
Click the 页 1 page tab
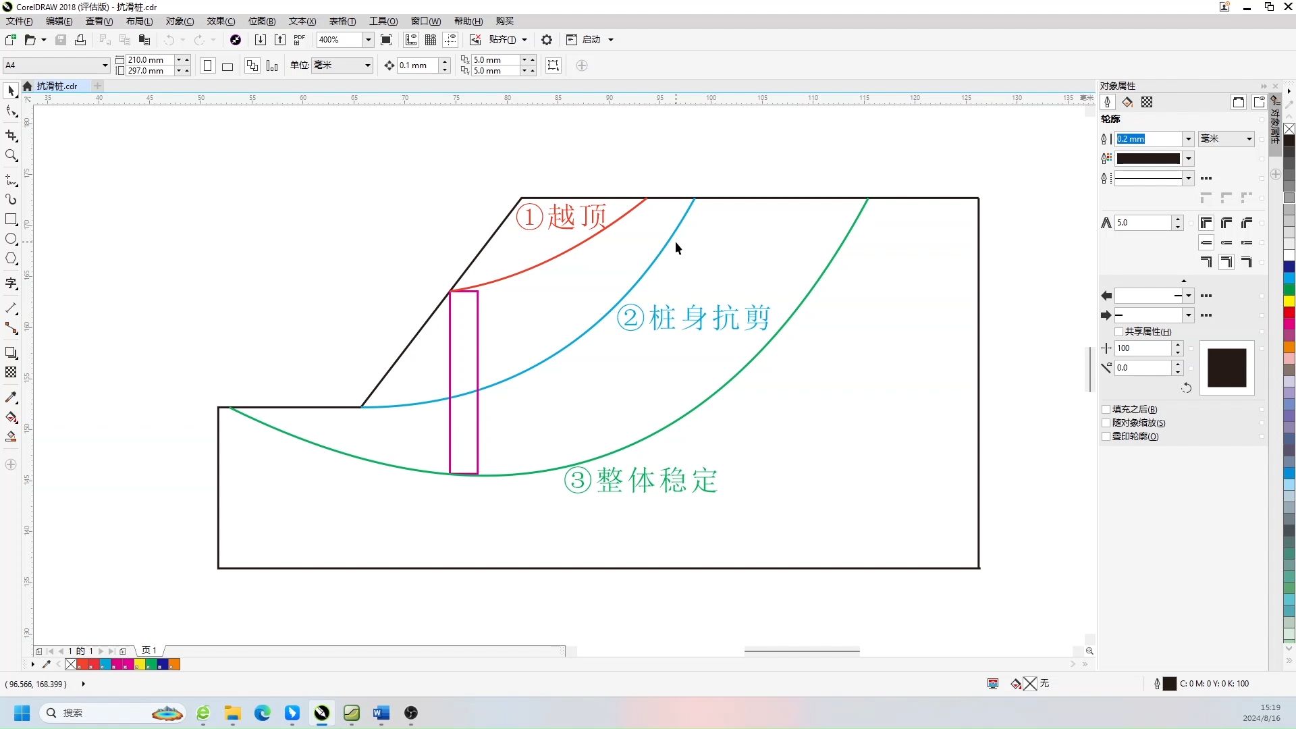pyautogui.click(x=149, y=651)
